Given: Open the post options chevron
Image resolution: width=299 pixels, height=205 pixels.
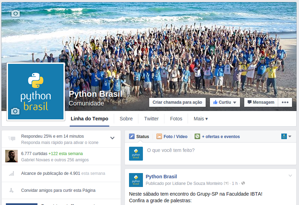Looking at the screenshot, I should coord(290,176).
